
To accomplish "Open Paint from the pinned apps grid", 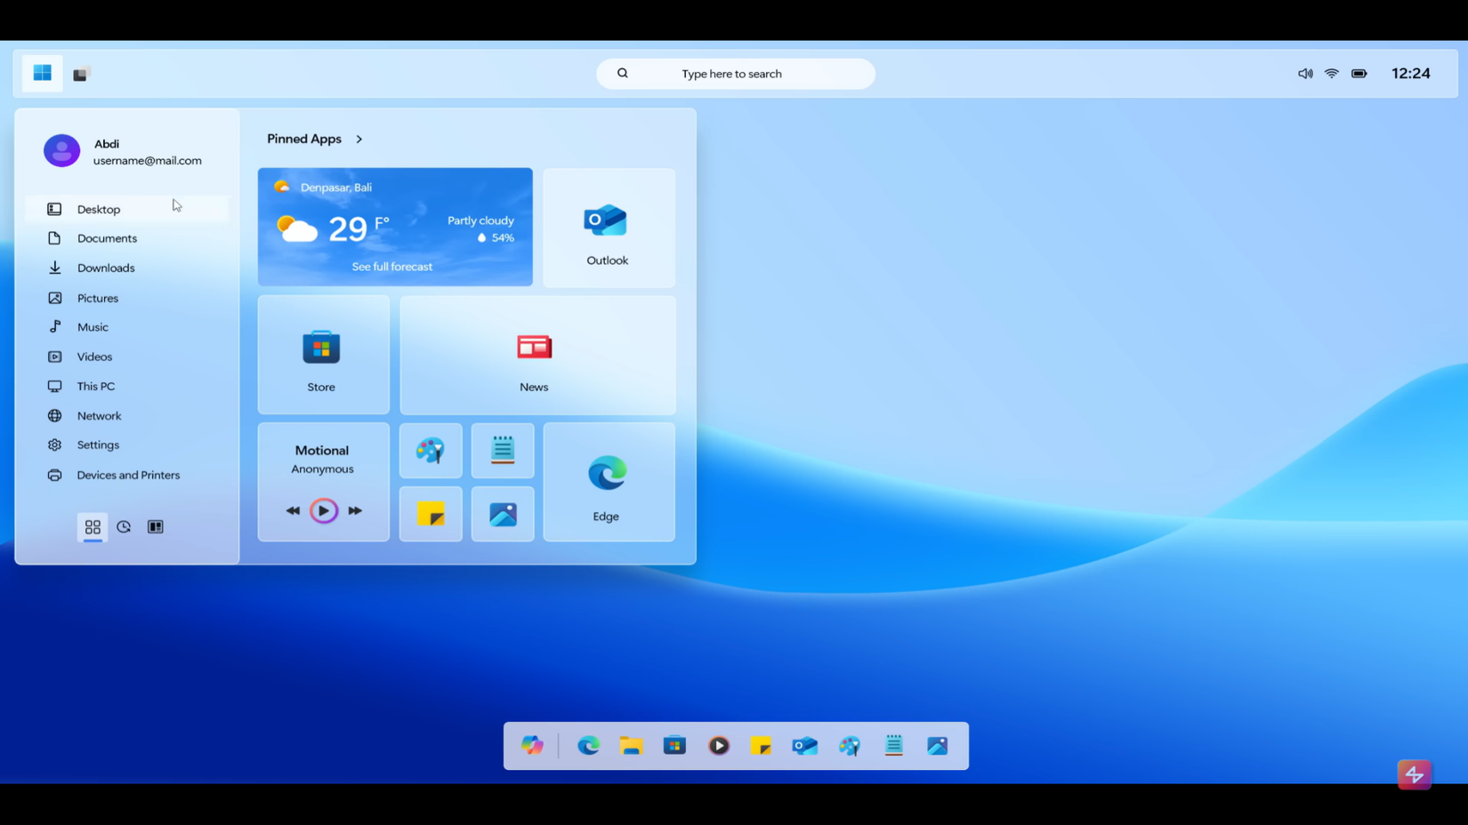I will coord(431,451).
